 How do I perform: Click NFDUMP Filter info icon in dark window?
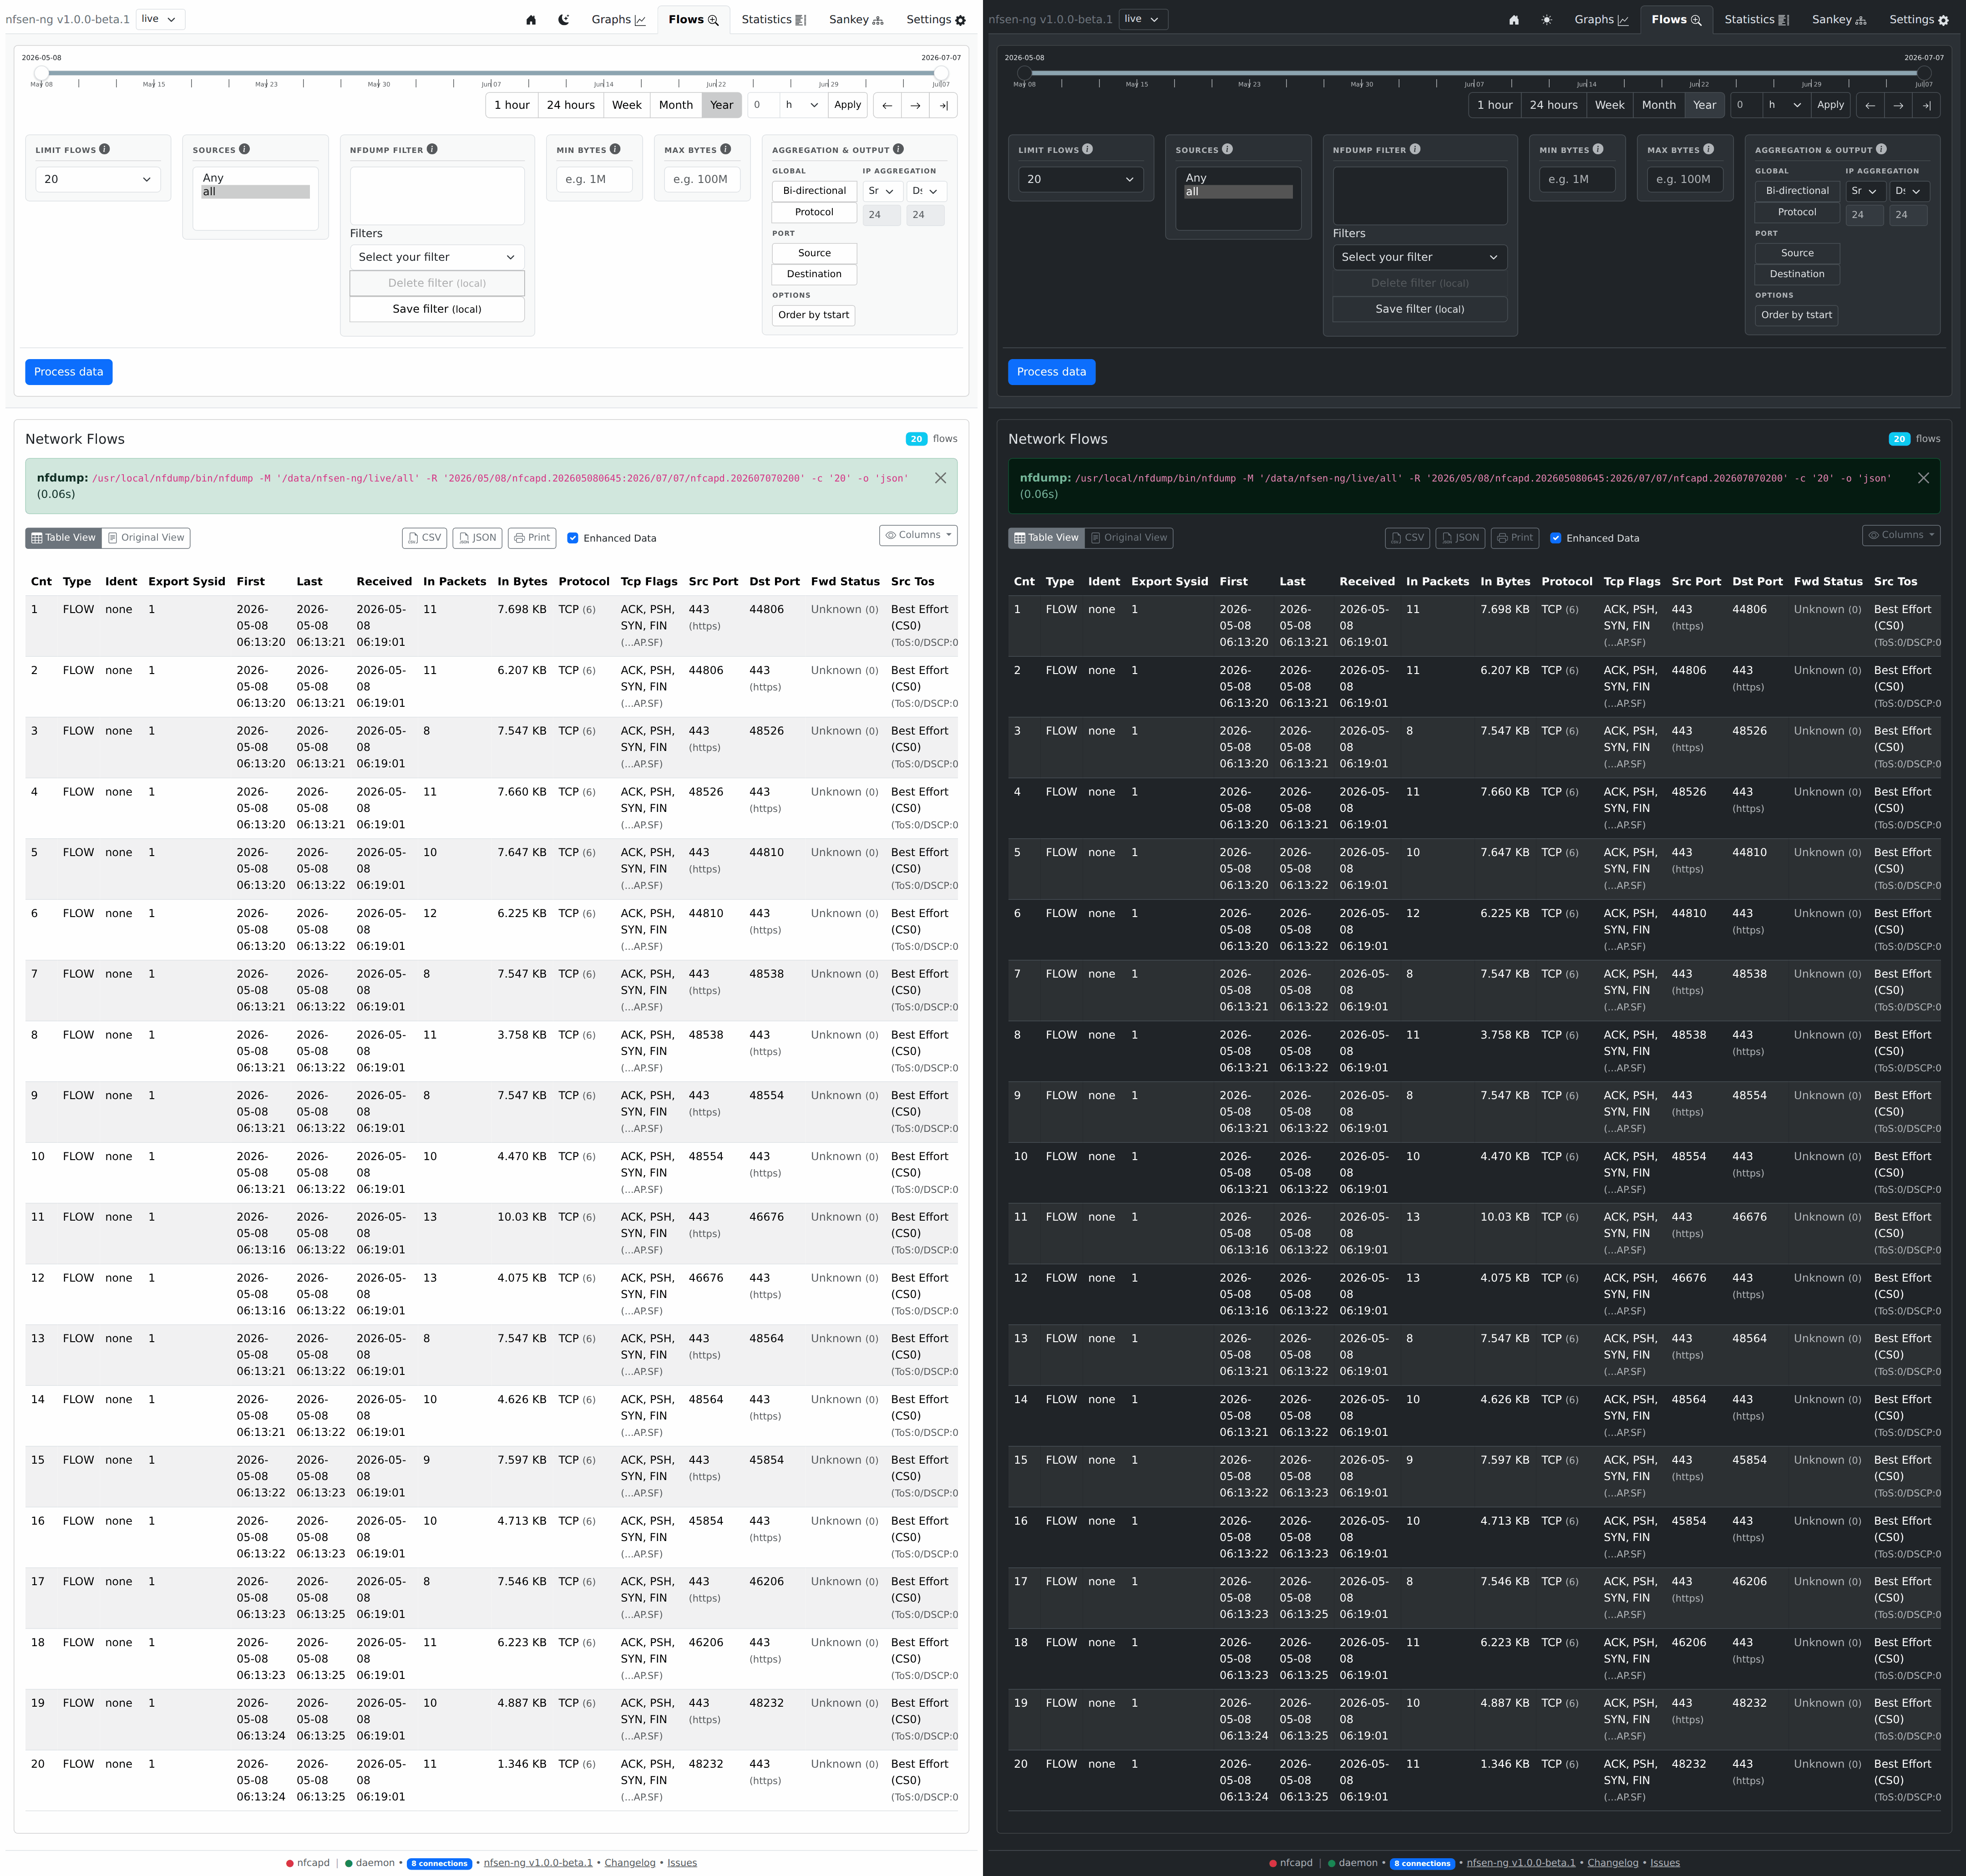point(1415,149)
